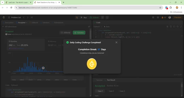
Task: Select Case 1
Action: (x=100, y=91)
